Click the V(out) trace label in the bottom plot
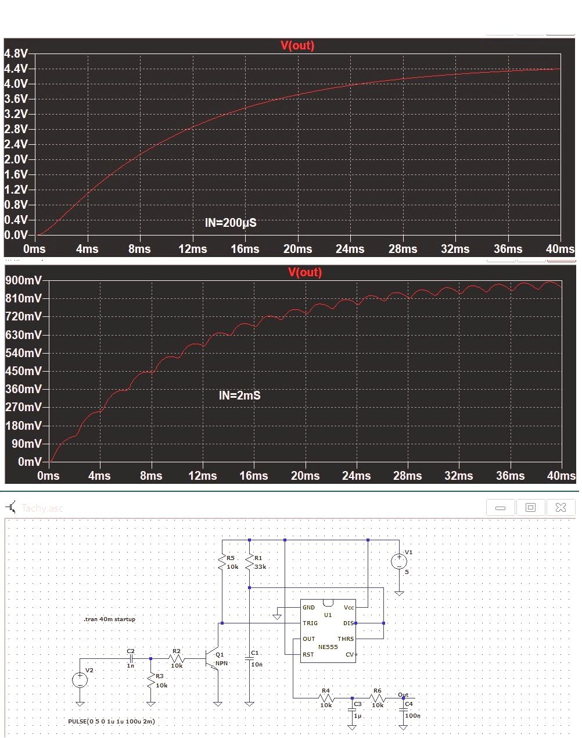 [305, 272]
